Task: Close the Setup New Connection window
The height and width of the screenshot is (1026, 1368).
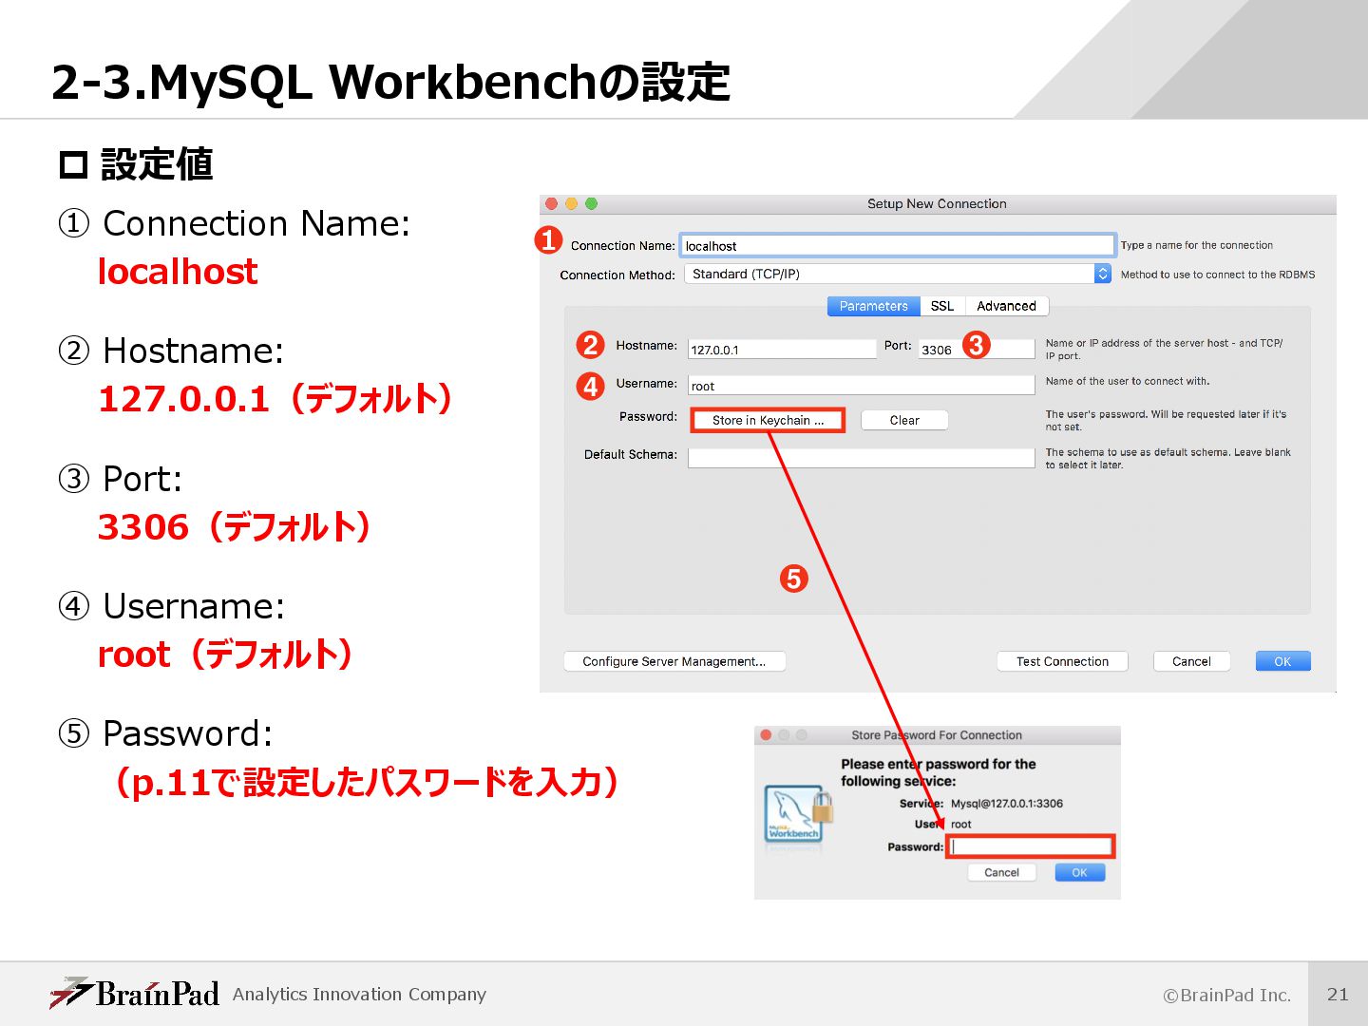Action: click(552, 203)
